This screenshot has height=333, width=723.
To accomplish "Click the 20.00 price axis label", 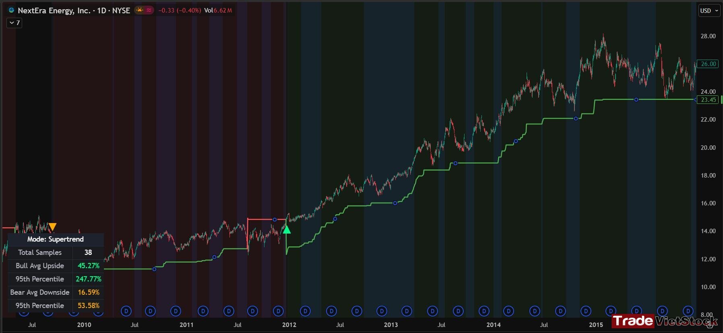I will [x=708, y=148].
